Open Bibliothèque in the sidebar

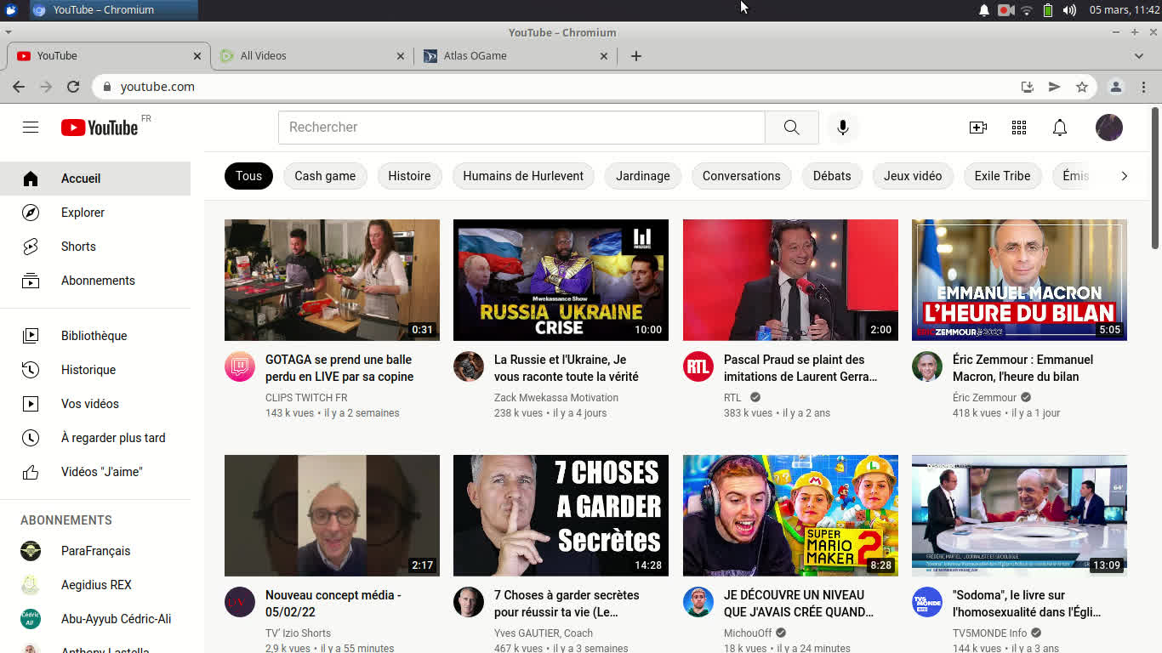[x=95, y=336]
